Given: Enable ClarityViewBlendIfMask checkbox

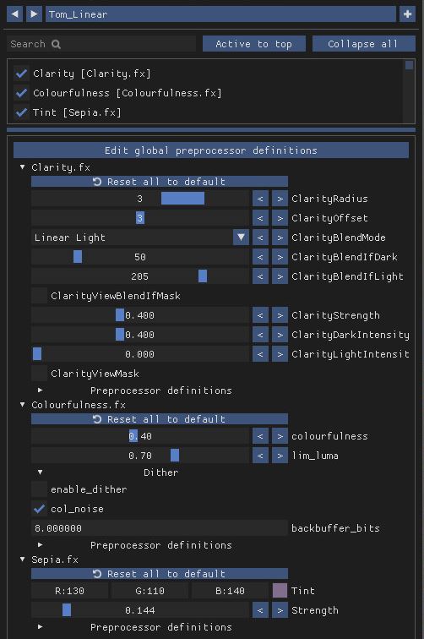Looking at the screenshot, I should [x=39, y=296].
